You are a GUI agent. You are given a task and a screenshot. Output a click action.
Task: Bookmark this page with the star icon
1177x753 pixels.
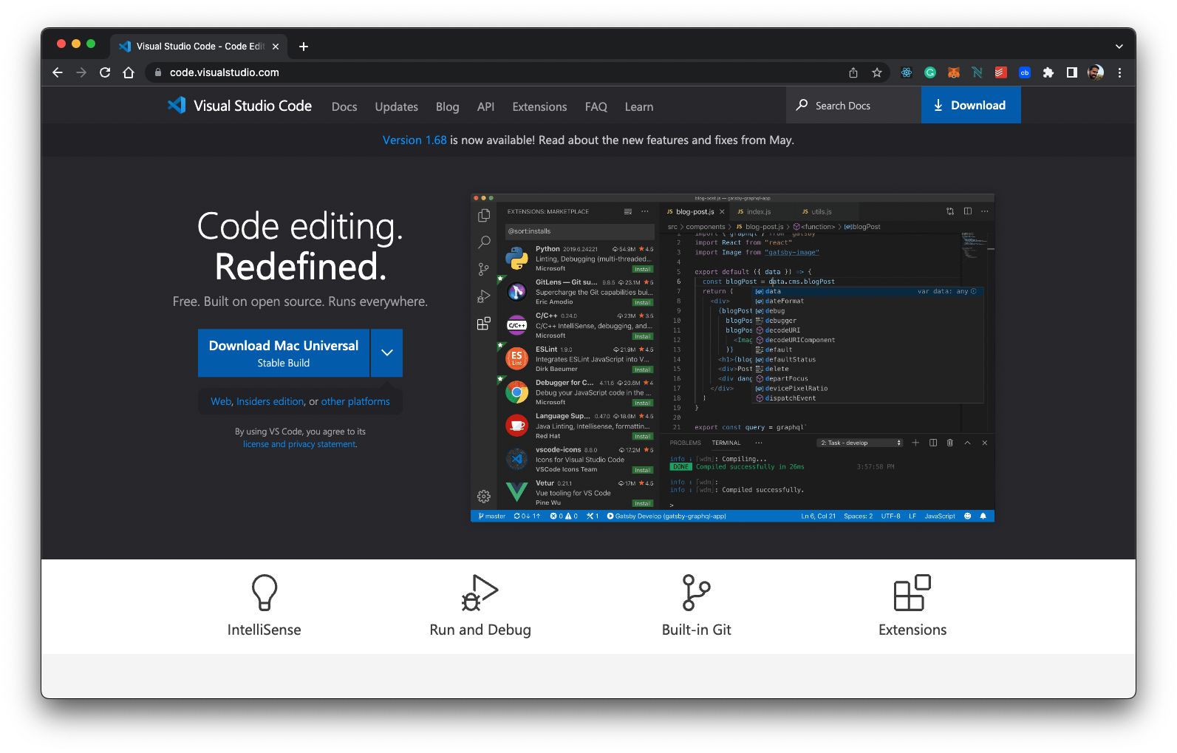click(x=877, y=72)
